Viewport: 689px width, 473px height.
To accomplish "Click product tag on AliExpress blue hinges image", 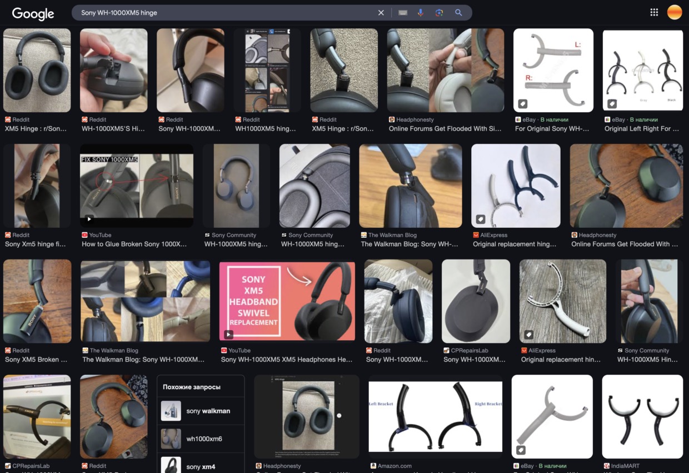I will [x=480, y=220].
